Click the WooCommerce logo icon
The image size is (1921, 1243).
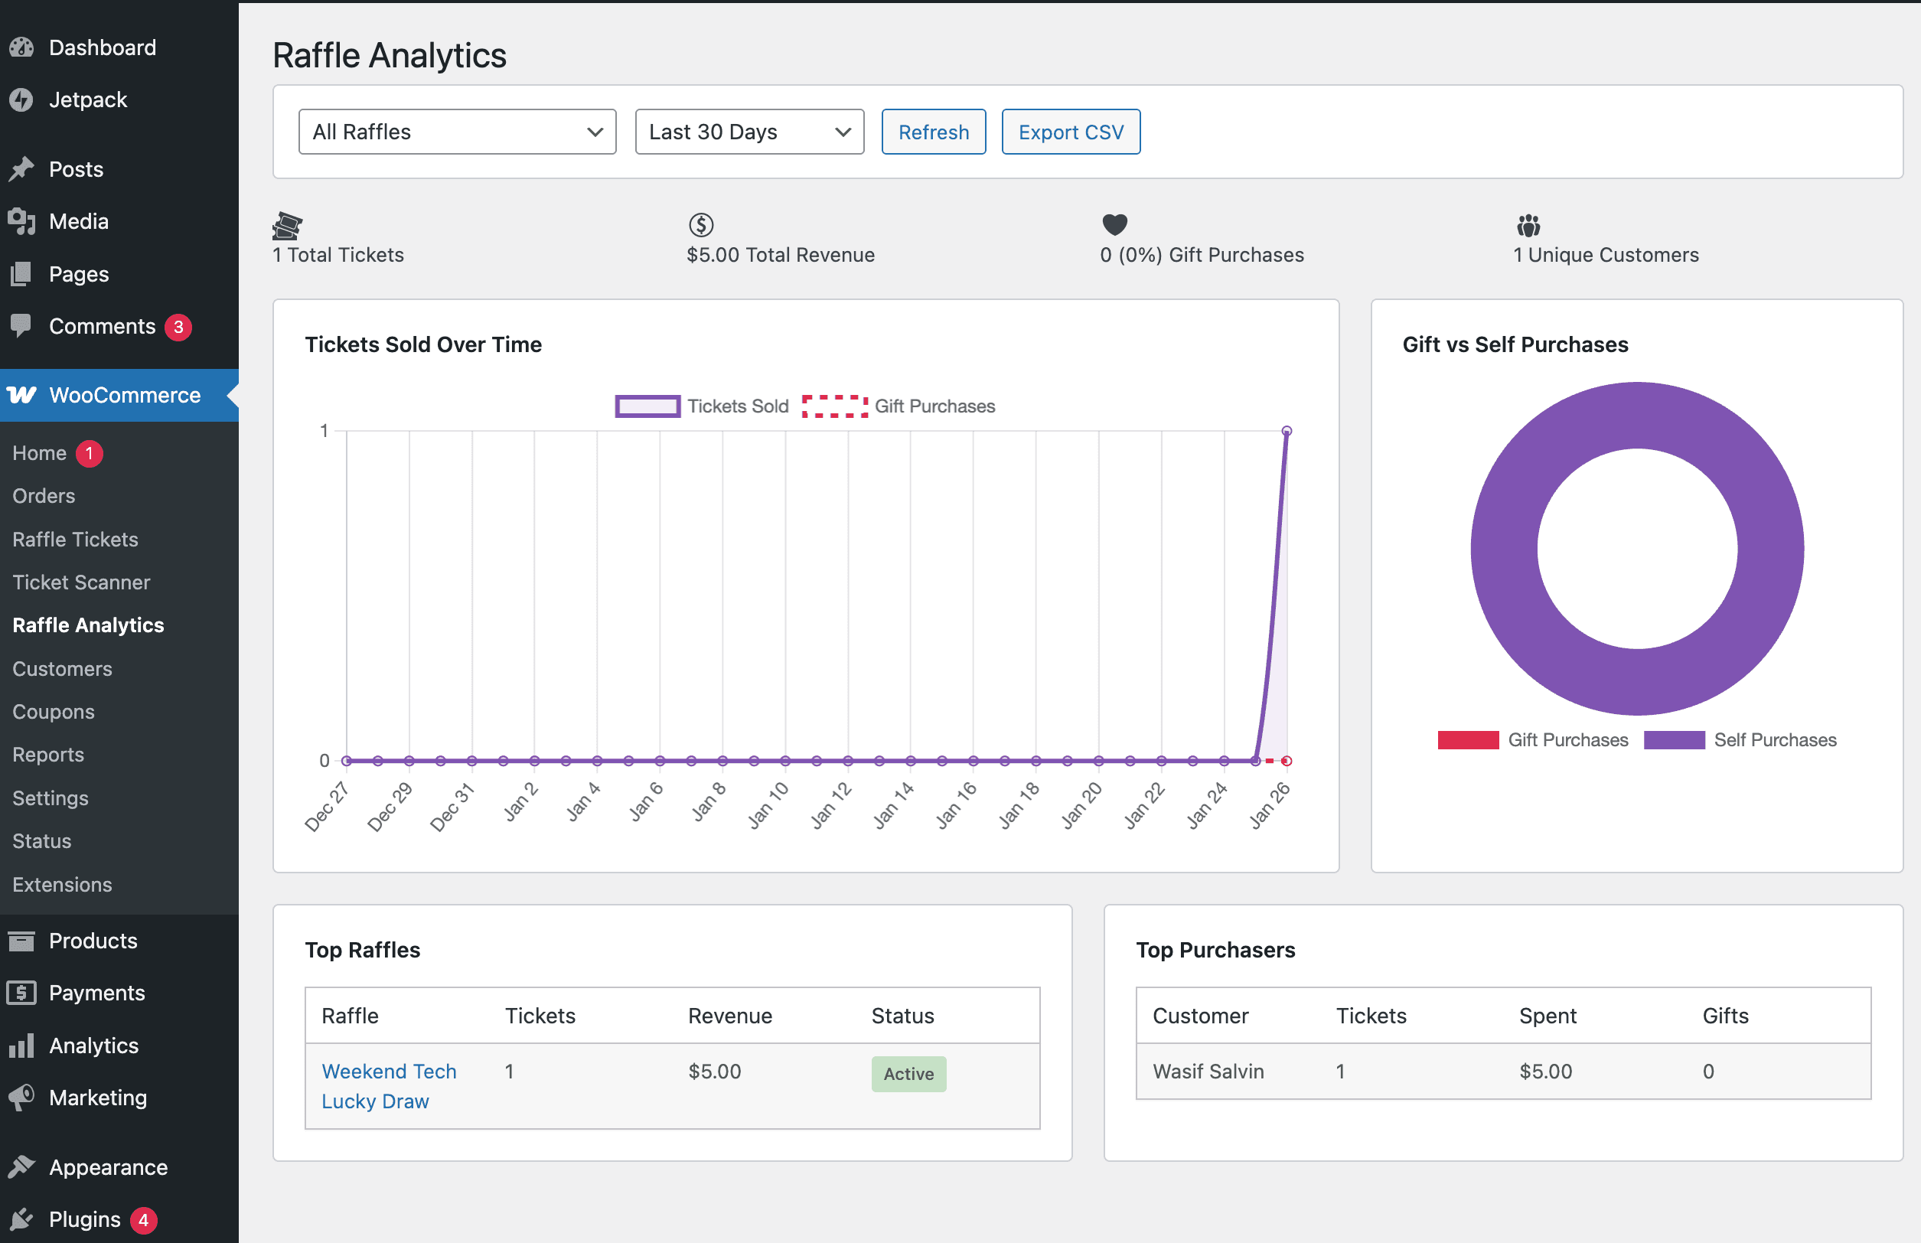[21, 395]
